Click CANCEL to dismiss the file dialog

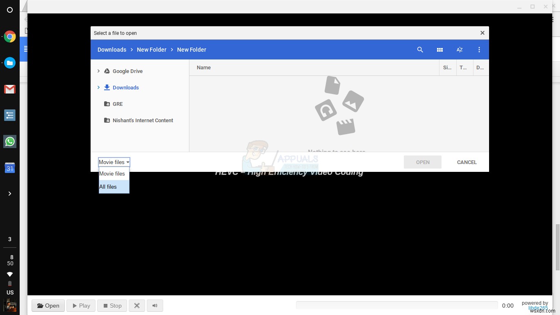point(467,162)
